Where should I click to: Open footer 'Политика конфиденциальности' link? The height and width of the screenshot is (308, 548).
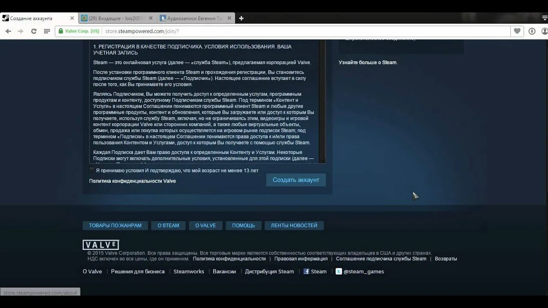[229, 259]
